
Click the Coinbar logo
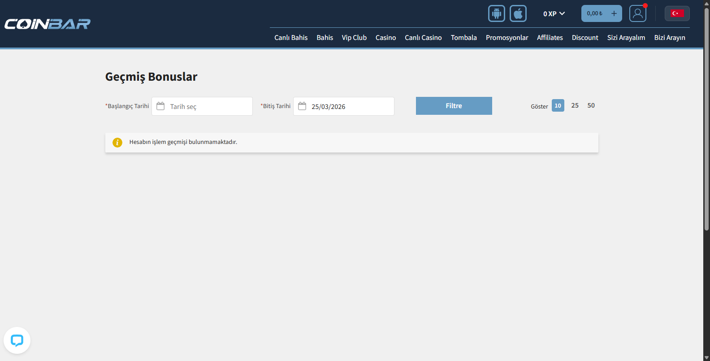point(48,24)
